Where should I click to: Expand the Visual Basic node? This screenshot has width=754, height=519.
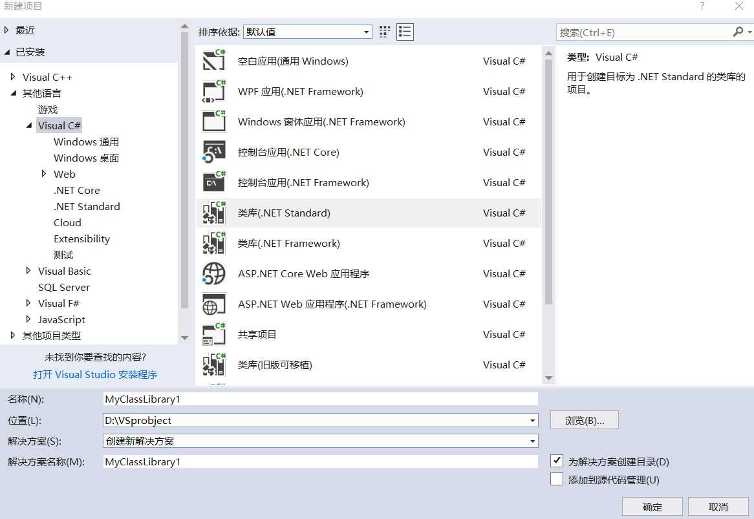[x=28, y=271]
